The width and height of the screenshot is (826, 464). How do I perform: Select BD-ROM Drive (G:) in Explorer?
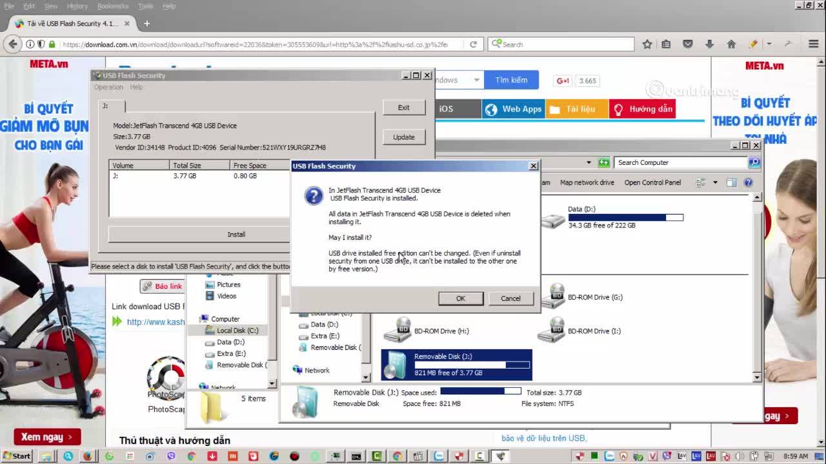[x=581, y=297]
